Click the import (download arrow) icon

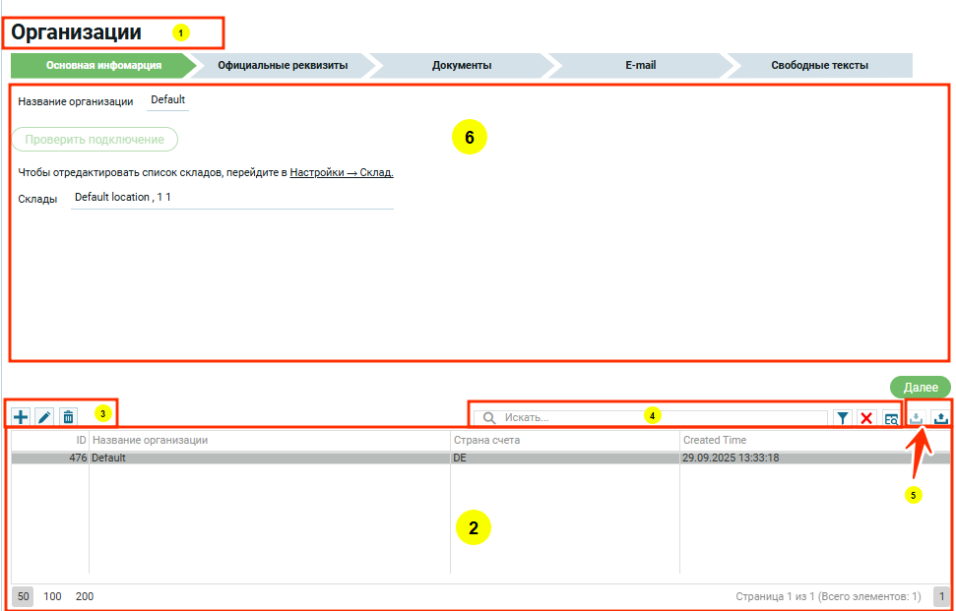[x=918, y=418]
